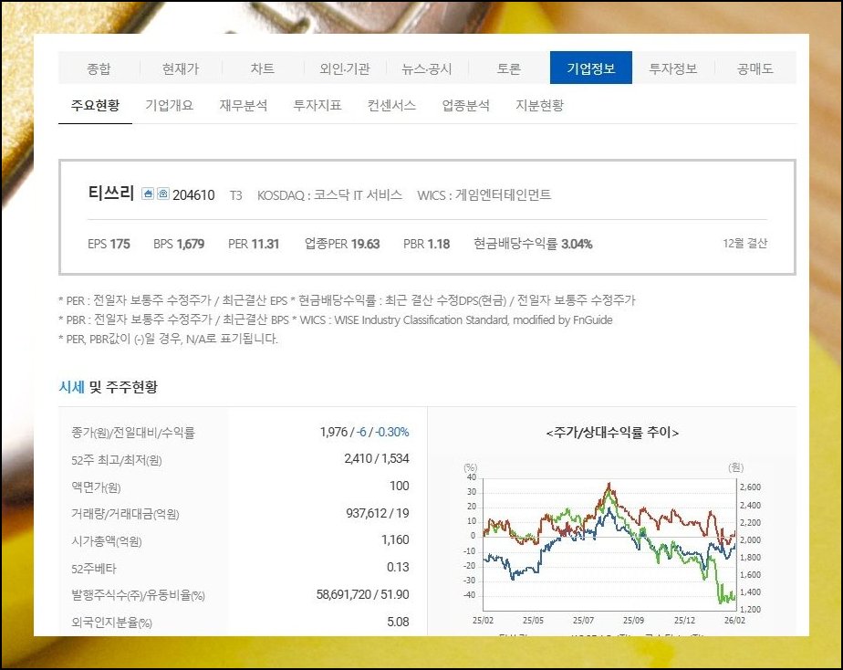The image size is (843, 670).
Task: Click the English ticker name T3
Action: pyautogui.click(x=235, y=195)
